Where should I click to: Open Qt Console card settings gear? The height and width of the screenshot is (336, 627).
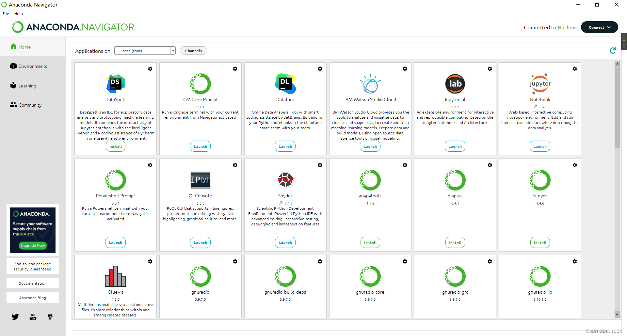(x=235, y=165)
